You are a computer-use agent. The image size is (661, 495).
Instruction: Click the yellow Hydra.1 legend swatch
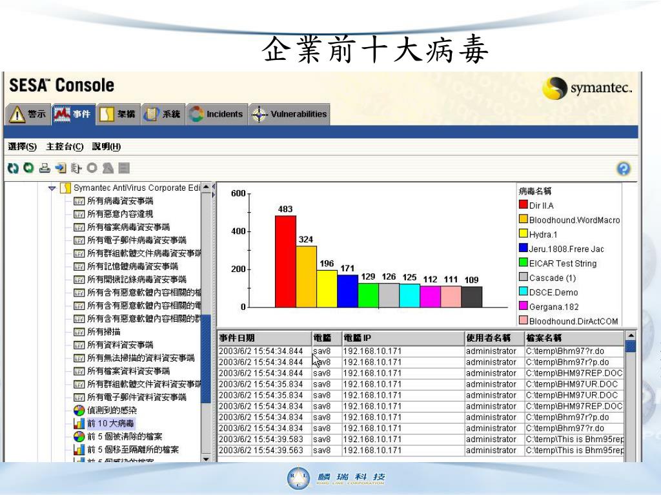point(523,233)
